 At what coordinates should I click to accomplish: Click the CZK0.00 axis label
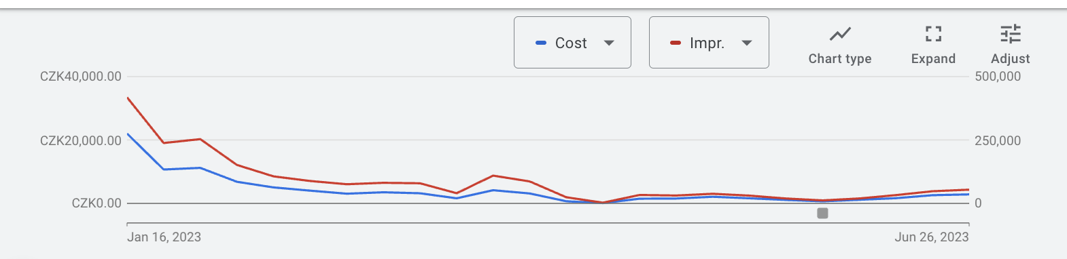97,203
